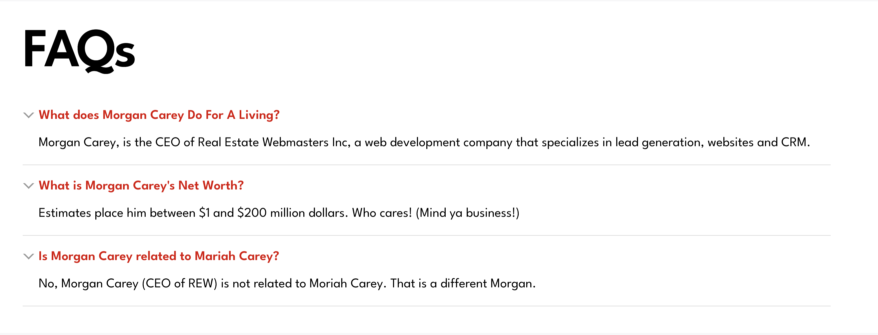Screen dimensions: 878x335
Task: Click 'What is Morgan Carey's Net Worth?' heading
Action: (141, 185)
